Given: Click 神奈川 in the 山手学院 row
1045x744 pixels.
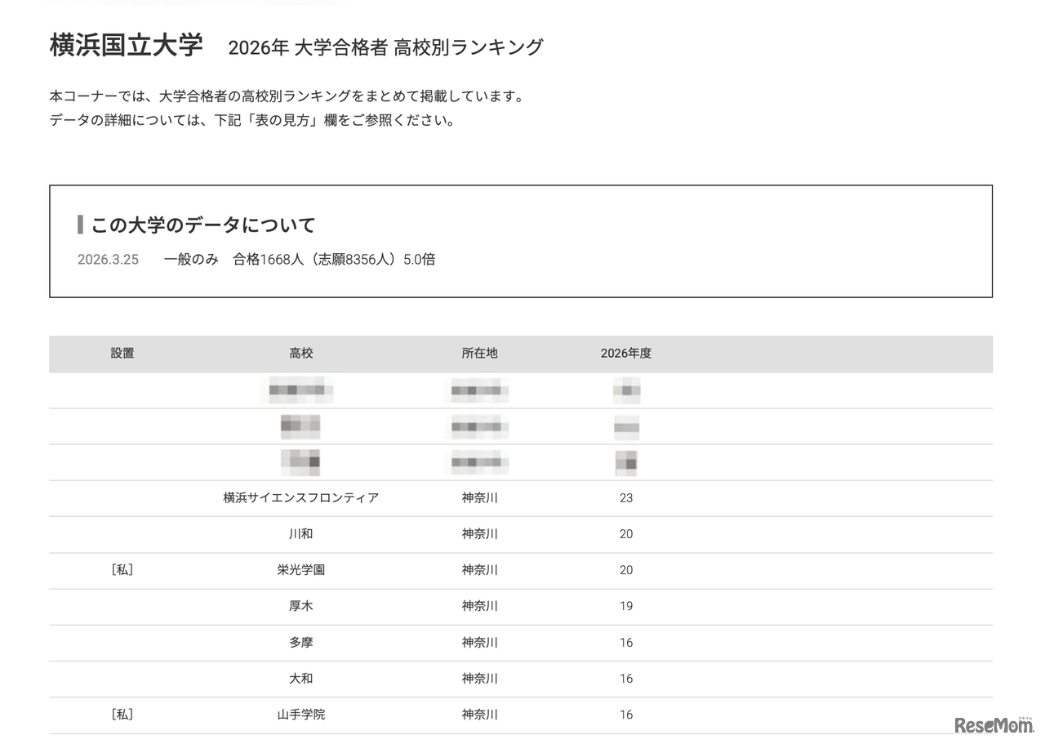Looking at the screenshot, I should point(479,715).
